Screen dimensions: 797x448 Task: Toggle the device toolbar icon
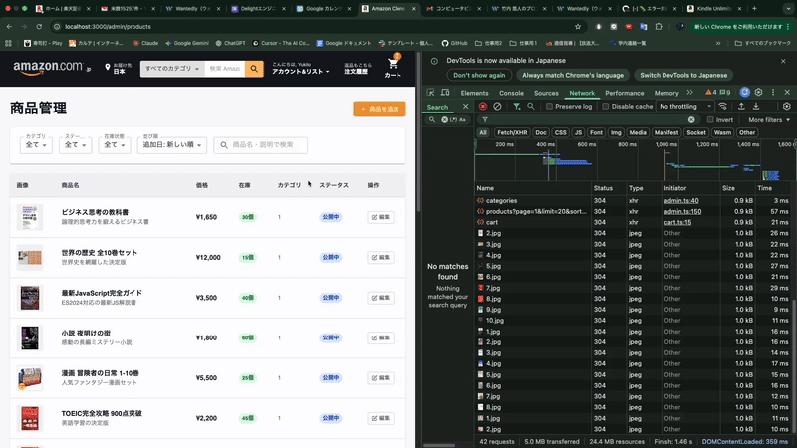coord(445,93)
